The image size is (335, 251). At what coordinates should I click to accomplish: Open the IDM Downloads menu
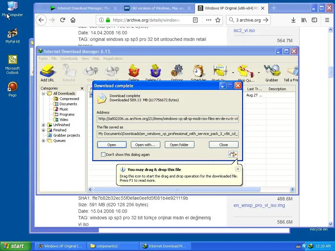(x=69, y=59)
